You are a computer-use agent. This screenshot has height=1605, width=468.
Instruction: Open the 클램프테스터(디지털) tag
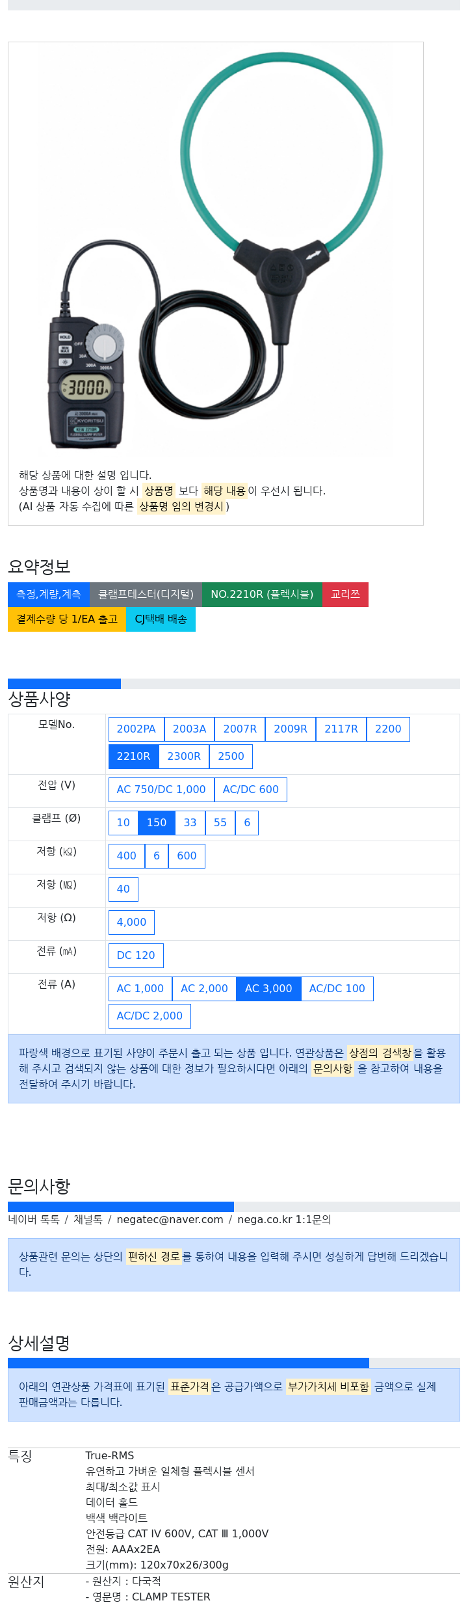146,594
